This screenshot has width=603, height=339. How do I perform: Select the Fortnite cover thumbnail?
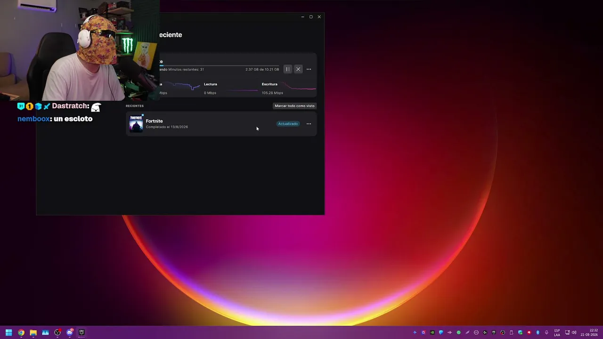(136, 123)
